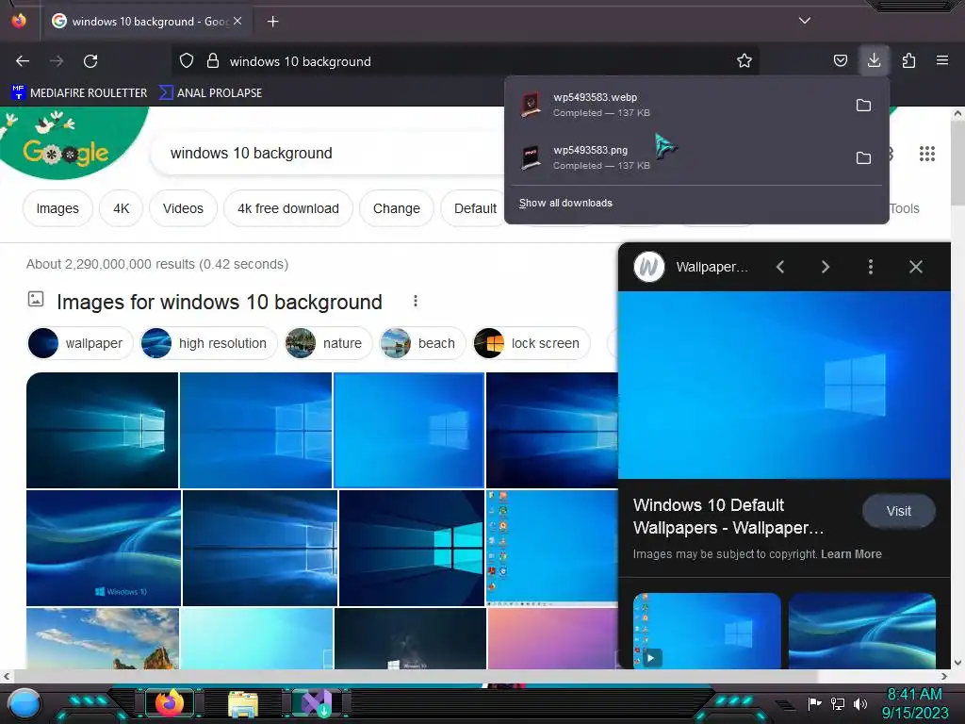
Task: Click Firefox in the taskbar
Action: [x=170, y=703]
